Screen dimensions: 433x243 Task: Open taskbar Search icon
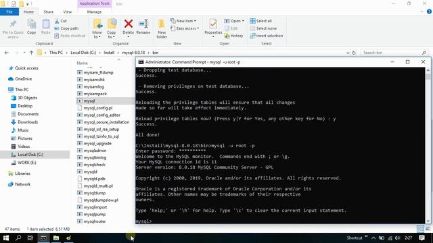[x=18, y=238]
